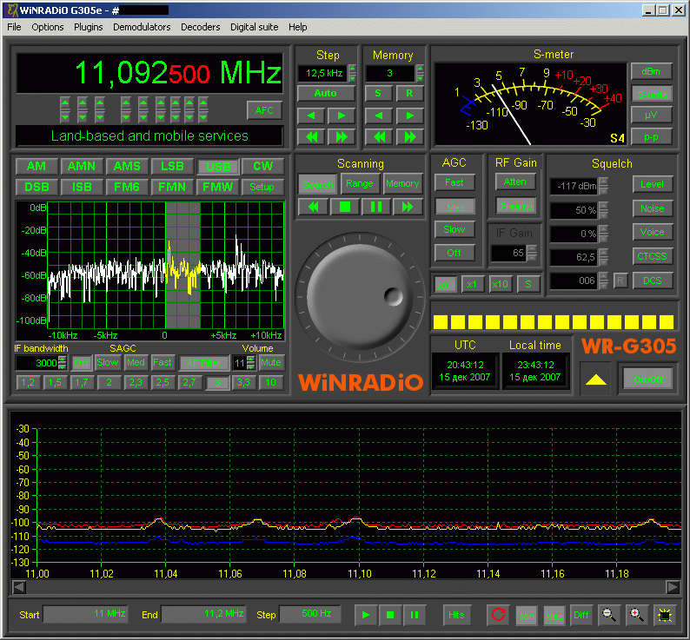Fast step down with Step double-left arrow
Image resolution: width=690 pixels, height=640 pixels.
(x=311, y=137)
